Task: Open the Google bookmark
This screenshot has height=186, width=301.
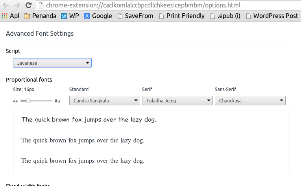Action: click(x=98, y=16)
